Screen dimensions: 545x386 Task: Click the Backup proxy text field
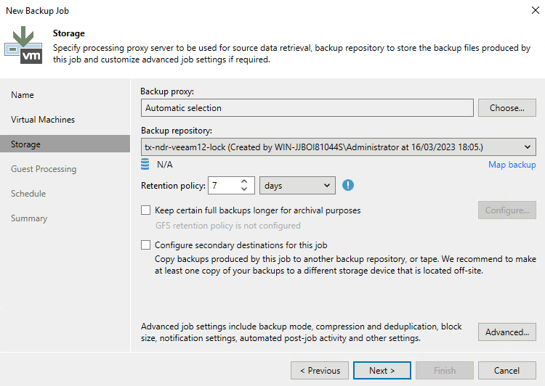(307, 108)
